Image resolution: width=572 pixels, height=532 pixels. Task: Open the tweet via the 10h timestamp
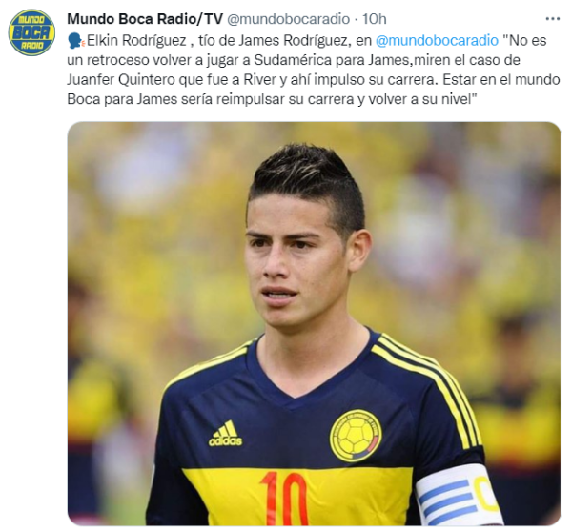[374, 19]
